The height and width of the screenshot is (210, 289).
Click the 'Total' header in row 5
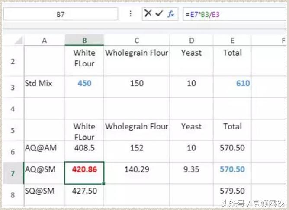click(232, 130)
